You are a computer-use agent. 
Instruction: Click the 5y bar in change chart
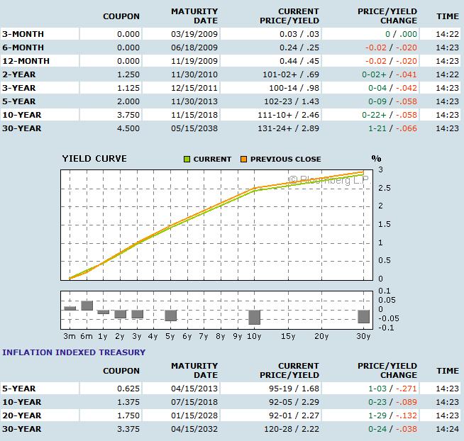click(171, 316)
